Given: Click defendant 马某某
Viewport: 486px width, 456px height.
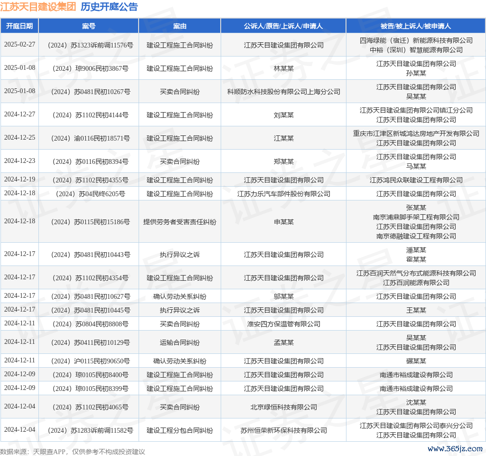Looking at the screenshot, I should (x=416, y=166).
